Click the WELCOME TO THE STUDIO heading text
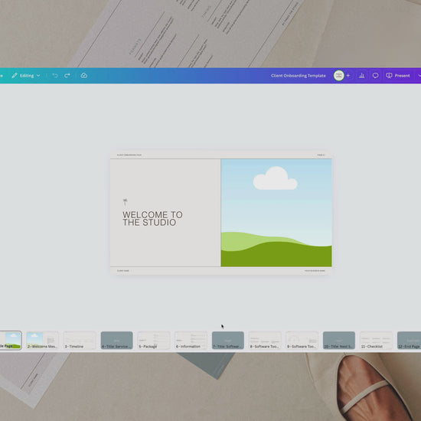This screenshot has height=421, width=421. [152, 219]
